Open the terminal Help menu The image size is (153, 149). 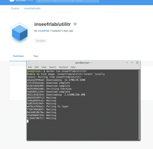[x=73, y=67]
